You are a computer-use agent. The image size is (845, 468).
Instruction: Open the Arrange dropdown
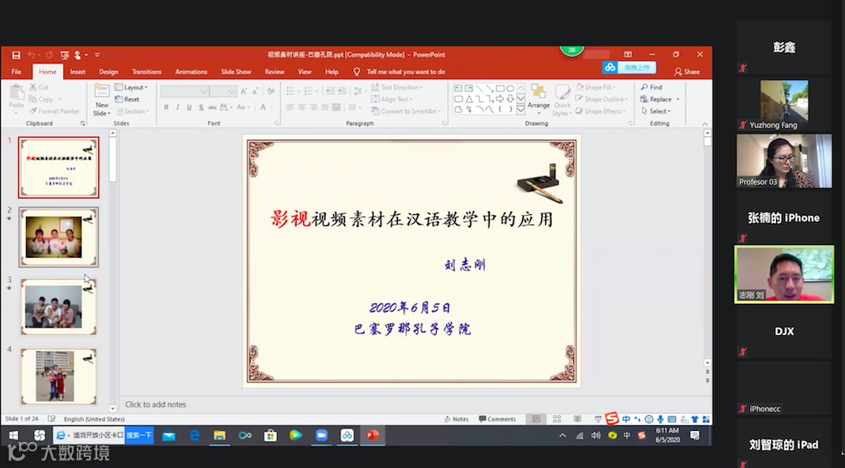point(538,100)
